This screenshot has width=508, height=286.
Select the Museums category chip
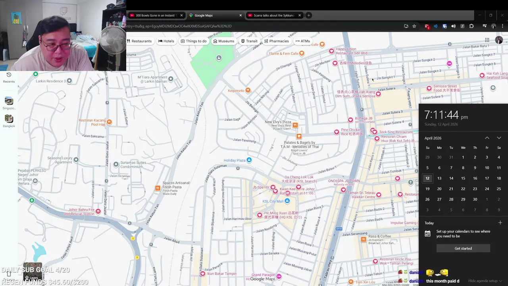point(224,41)
